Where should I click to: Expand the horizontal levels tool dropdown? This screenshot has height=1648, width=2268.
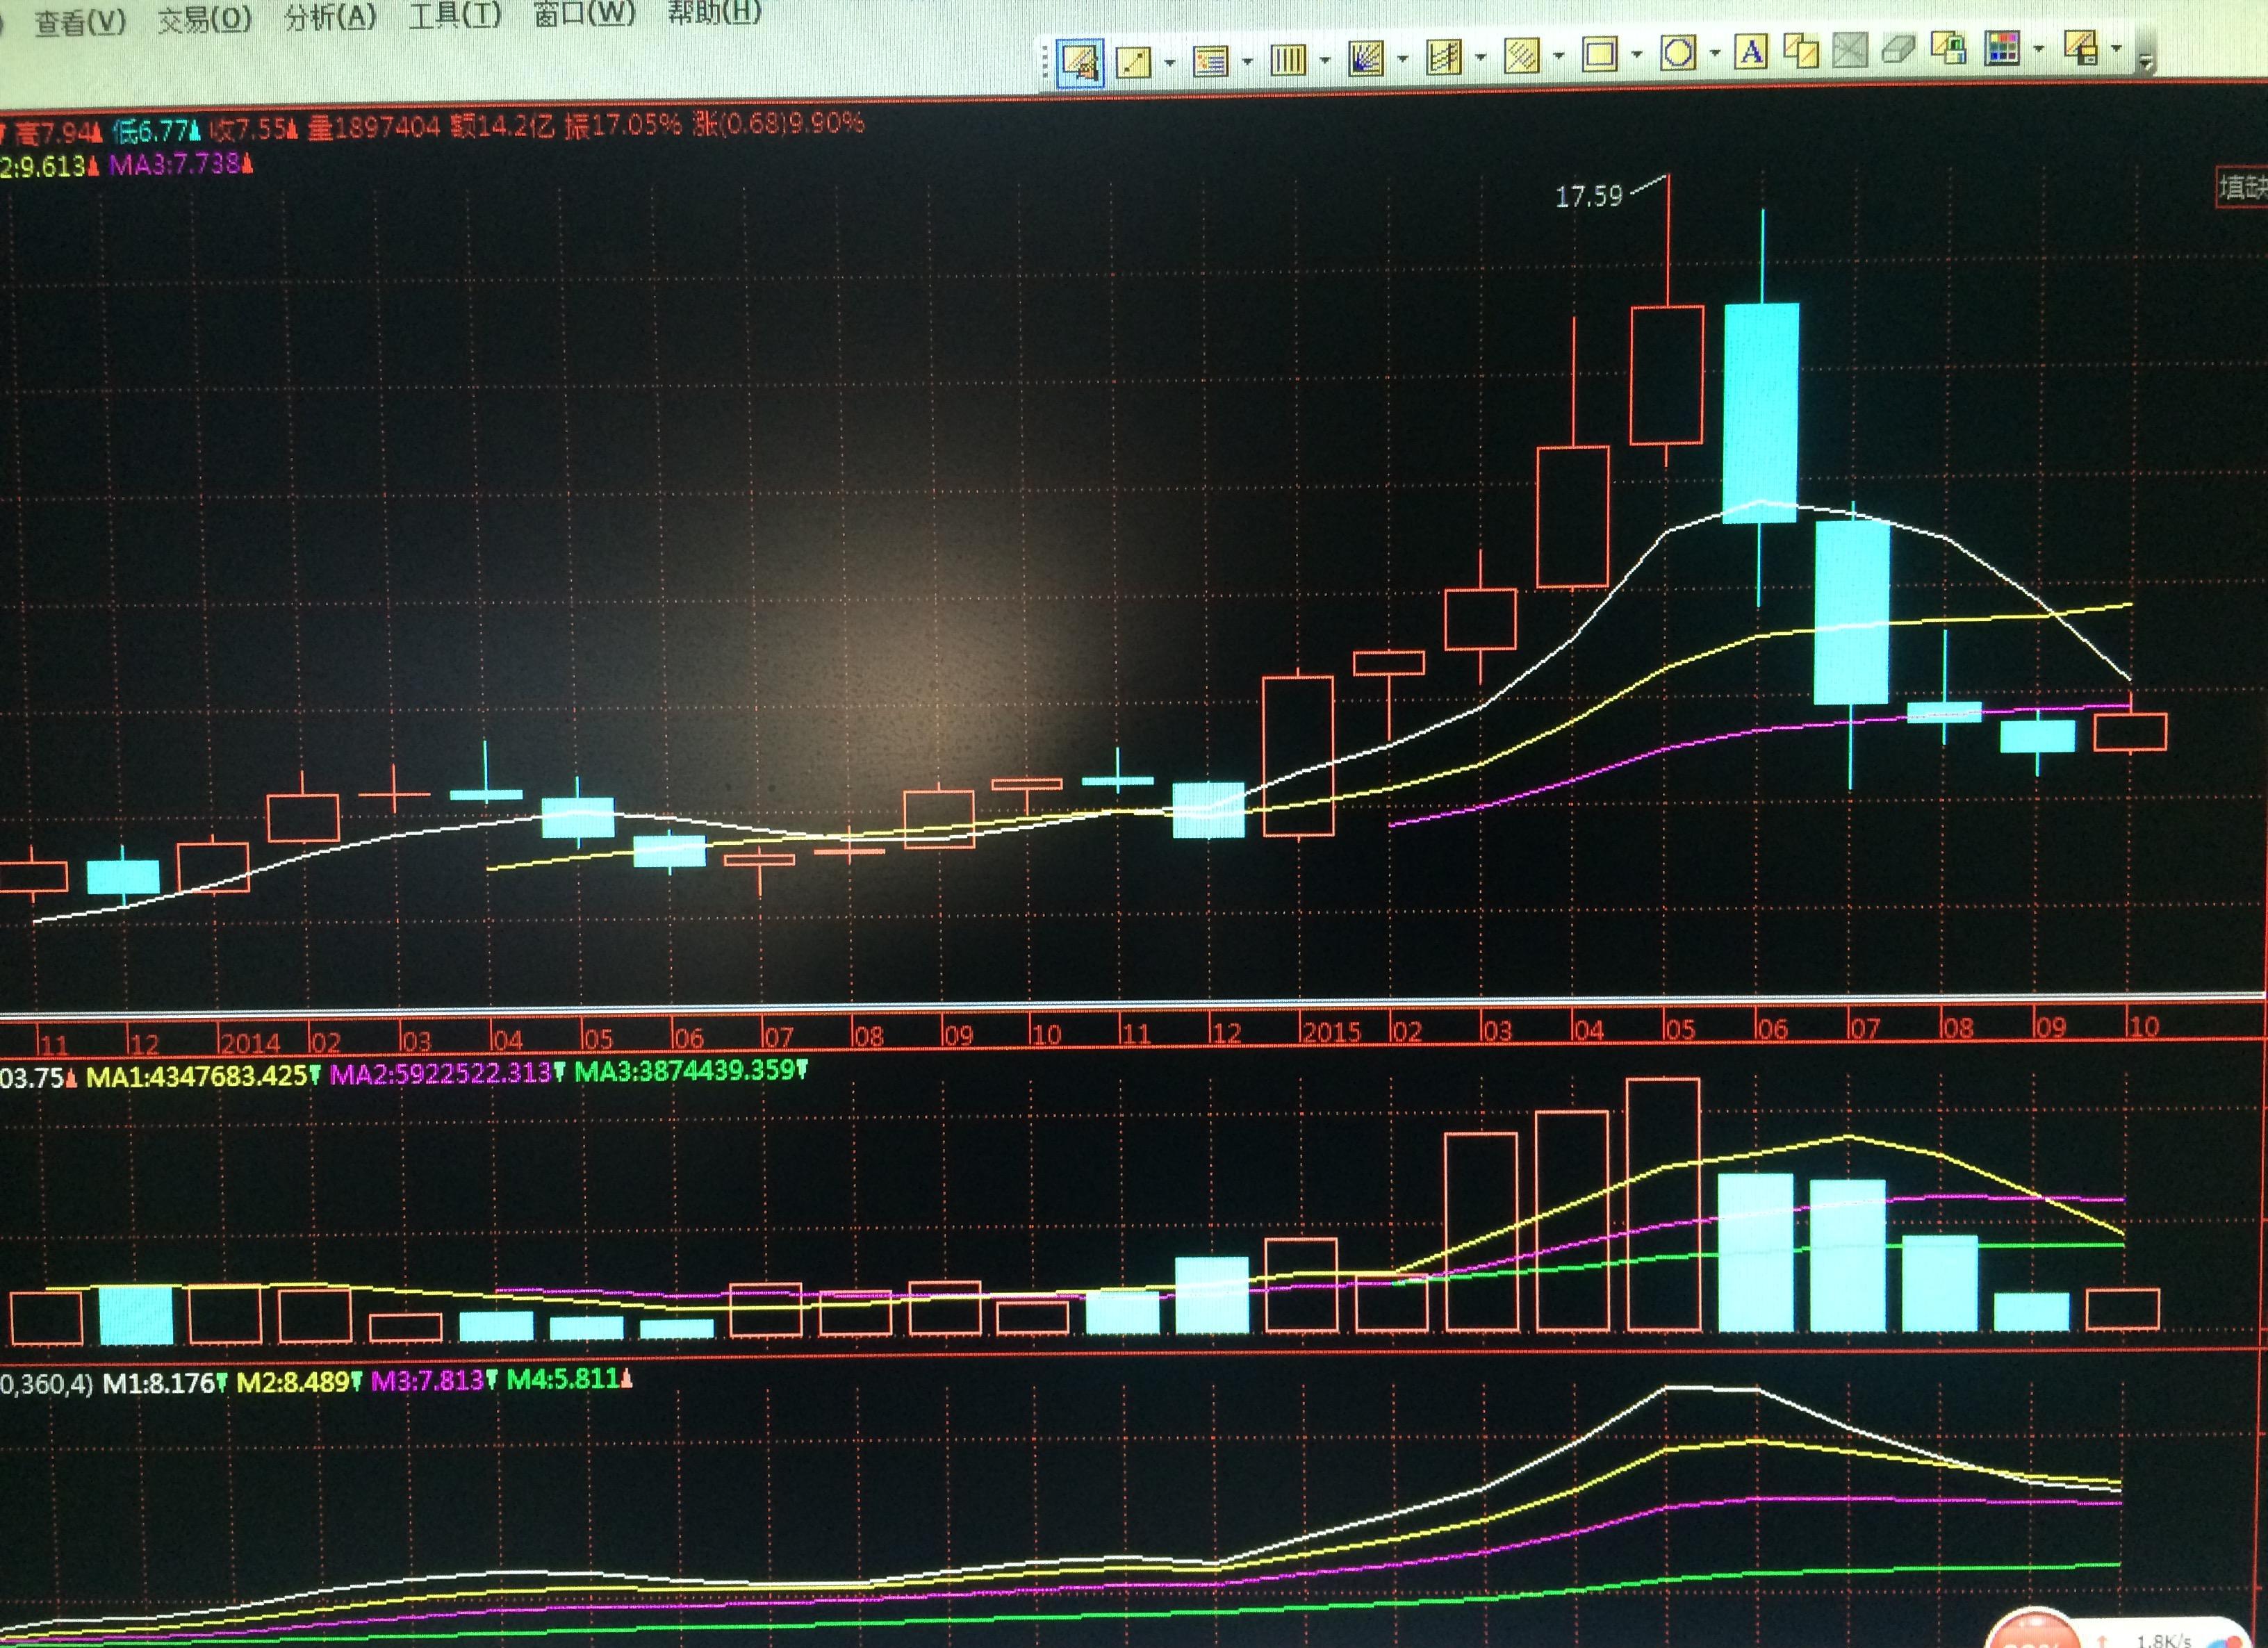point(1247,62)
